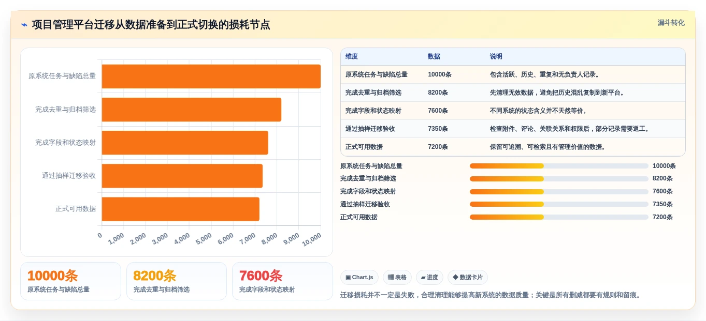706x321 pixels.
Task: Click the 7600条 table cell
Action: (x=438, y=111)
